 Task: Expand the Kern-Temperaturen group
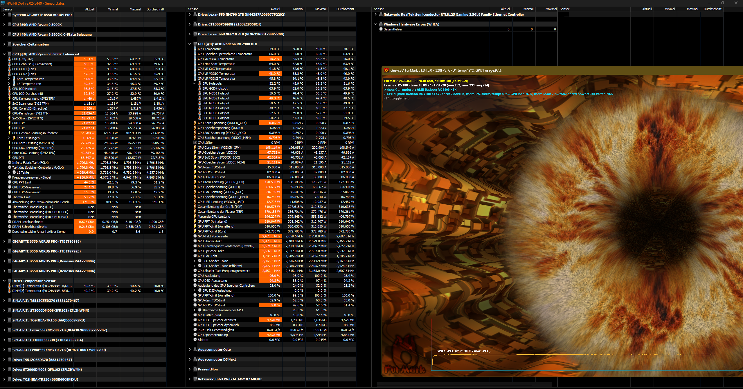click(x=9, y=79)
